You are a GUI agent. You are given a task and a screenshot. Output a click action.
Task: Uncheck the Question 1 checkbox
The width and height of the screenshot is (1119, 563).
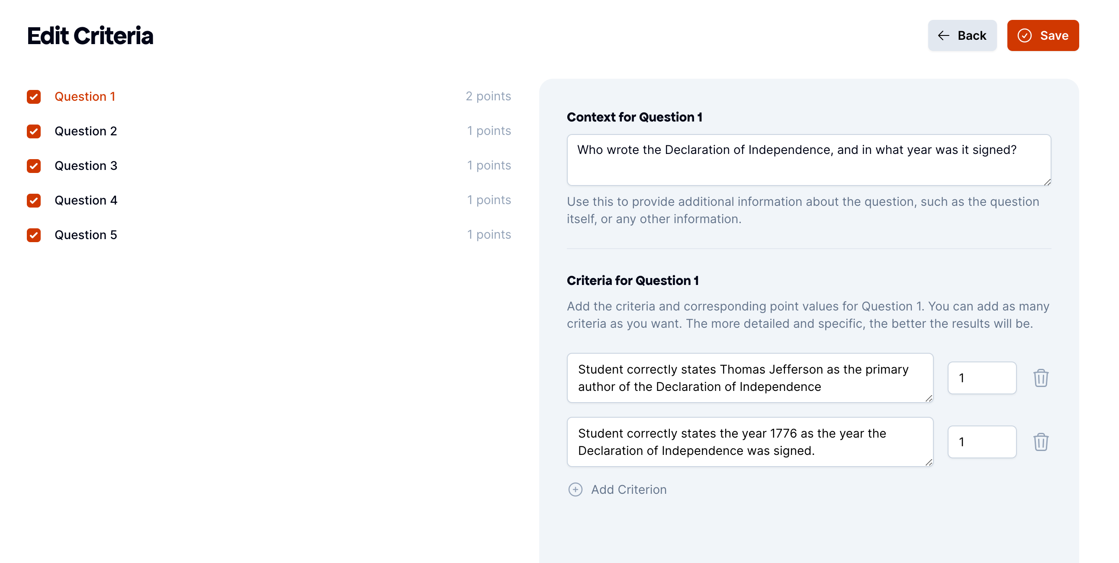pyautogui.click(x=34, y=96)
